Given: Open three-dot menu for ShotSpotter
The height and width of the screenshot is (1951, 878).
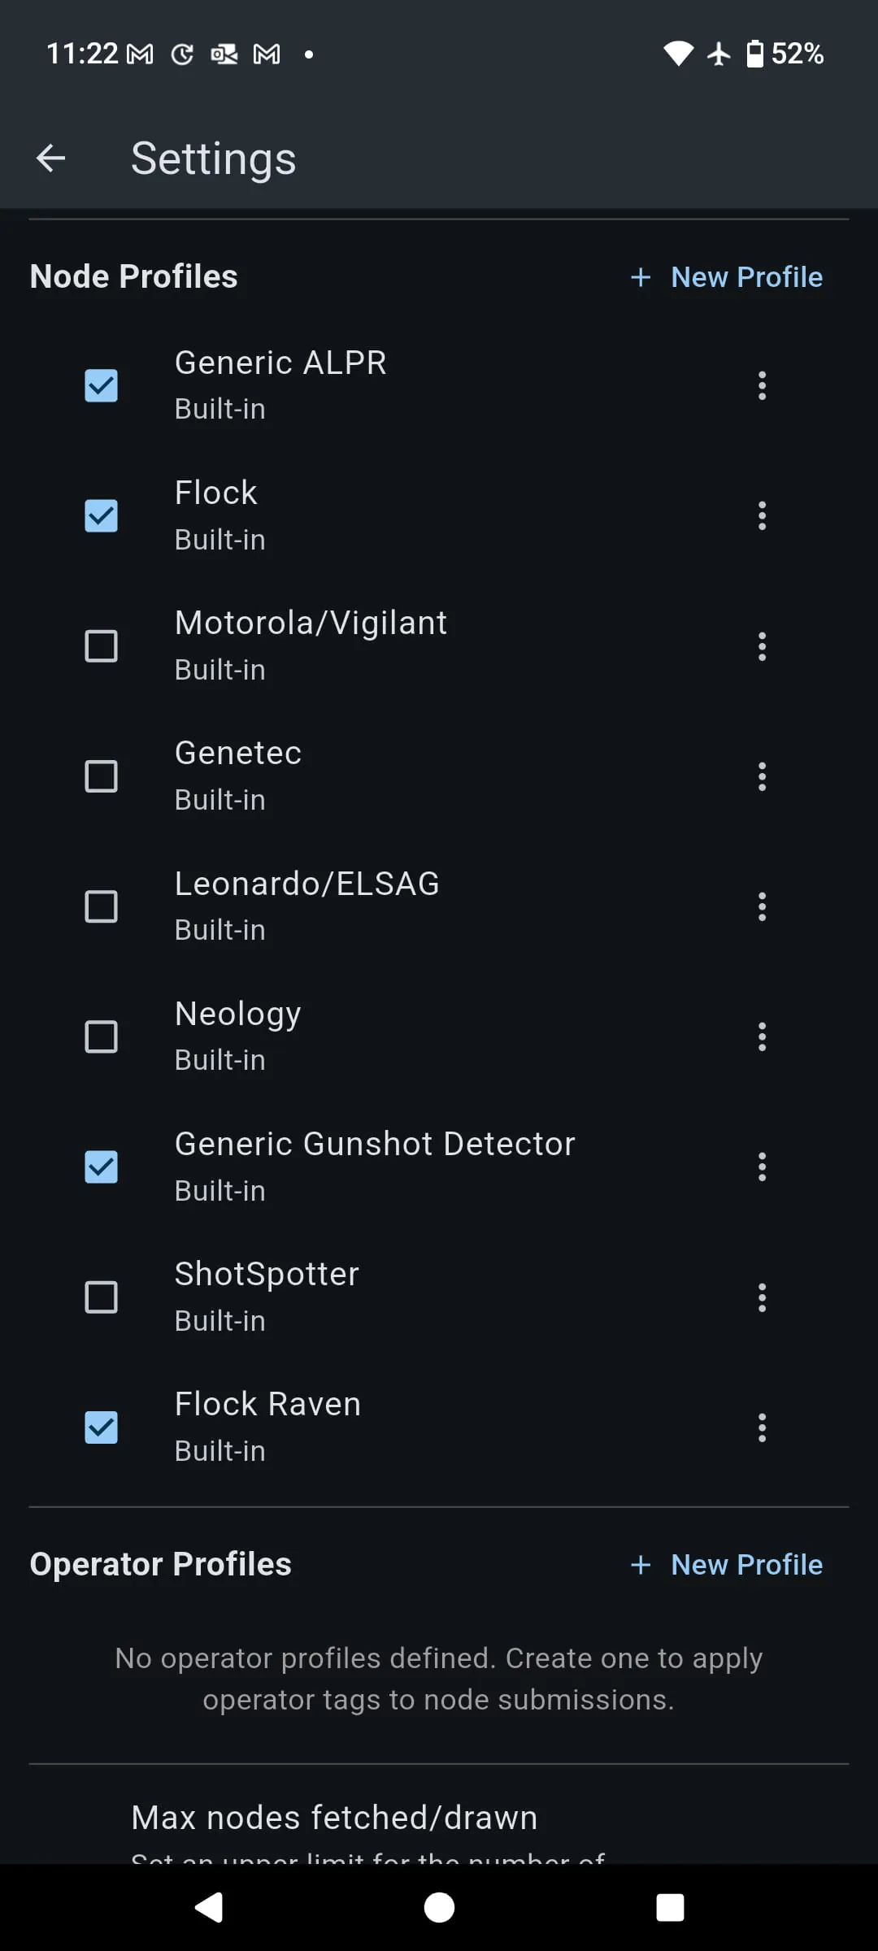Looking at the screenshot, I should [762, 1297].
